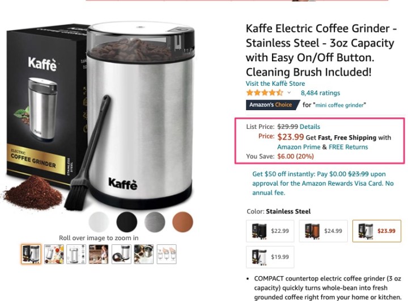Select the $24.99 copper color option
Viewport: 408px width, 301px height.
323,231
